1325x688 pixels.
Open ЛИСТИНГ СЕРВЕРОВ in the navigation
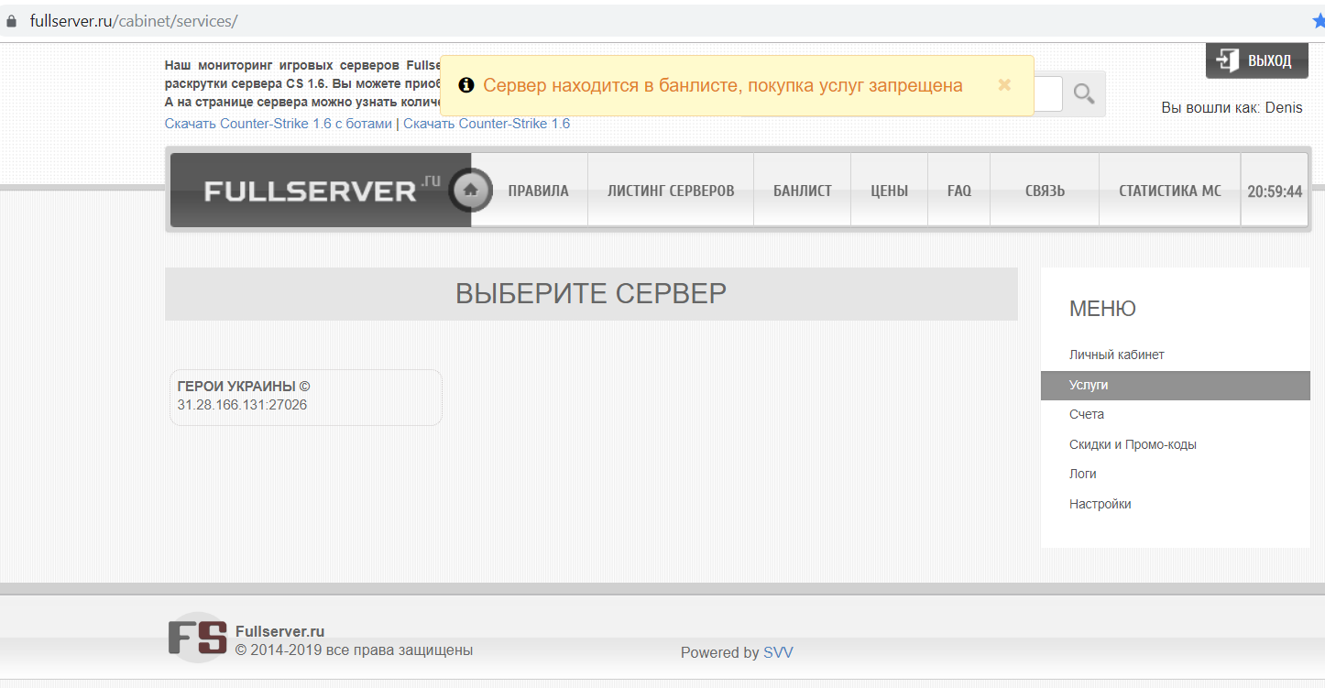(x=671, y=191)
